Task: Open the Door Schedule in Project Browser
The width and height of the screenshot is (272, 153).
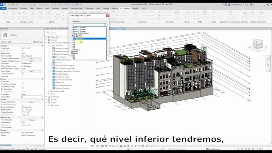Action: pos(61,57)
